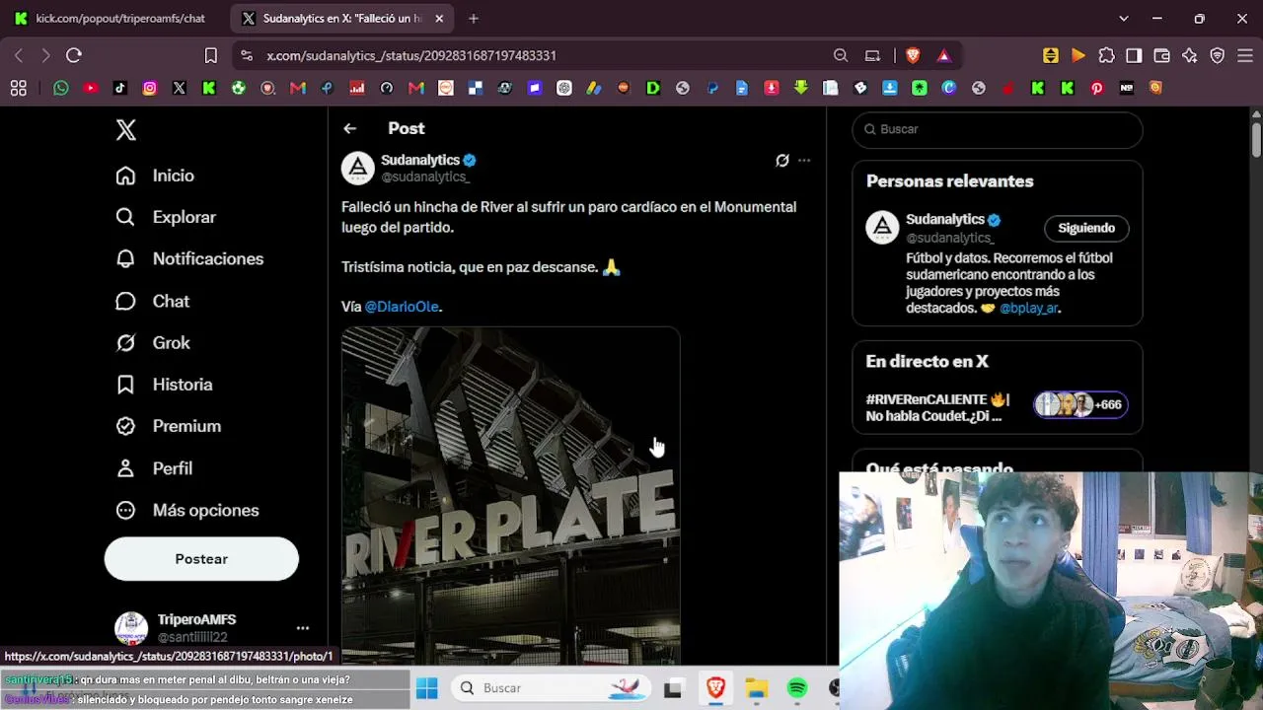
Task: Open the TikTok bookmark
Action: (x=120, y=88)
